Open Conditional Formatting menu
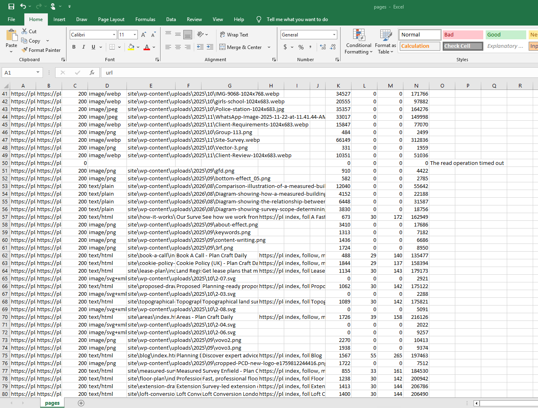 pyautogui.click(x=358, y=41)
